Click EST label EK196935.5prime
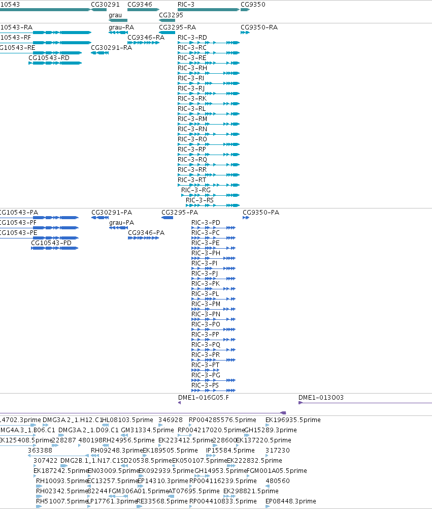The image size is (432, 509). tap(293, 420)
